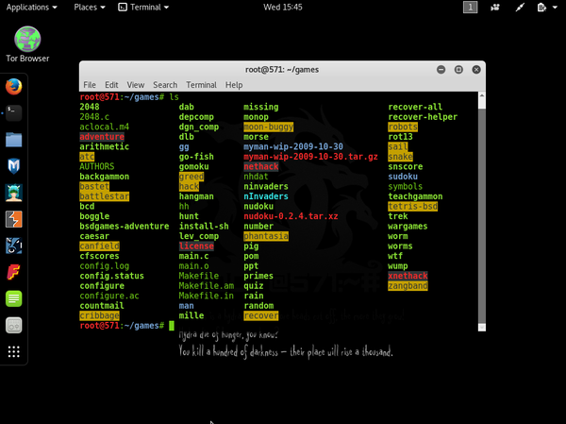Click the 'Makefile.am' file name
This screenshot has height=424, width=566.
206,286
